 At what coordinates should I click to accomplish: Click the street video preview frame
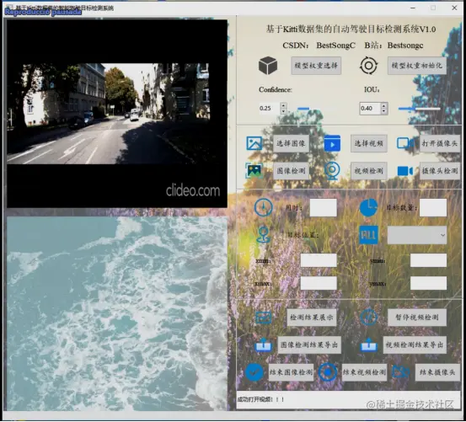point(117,114)
